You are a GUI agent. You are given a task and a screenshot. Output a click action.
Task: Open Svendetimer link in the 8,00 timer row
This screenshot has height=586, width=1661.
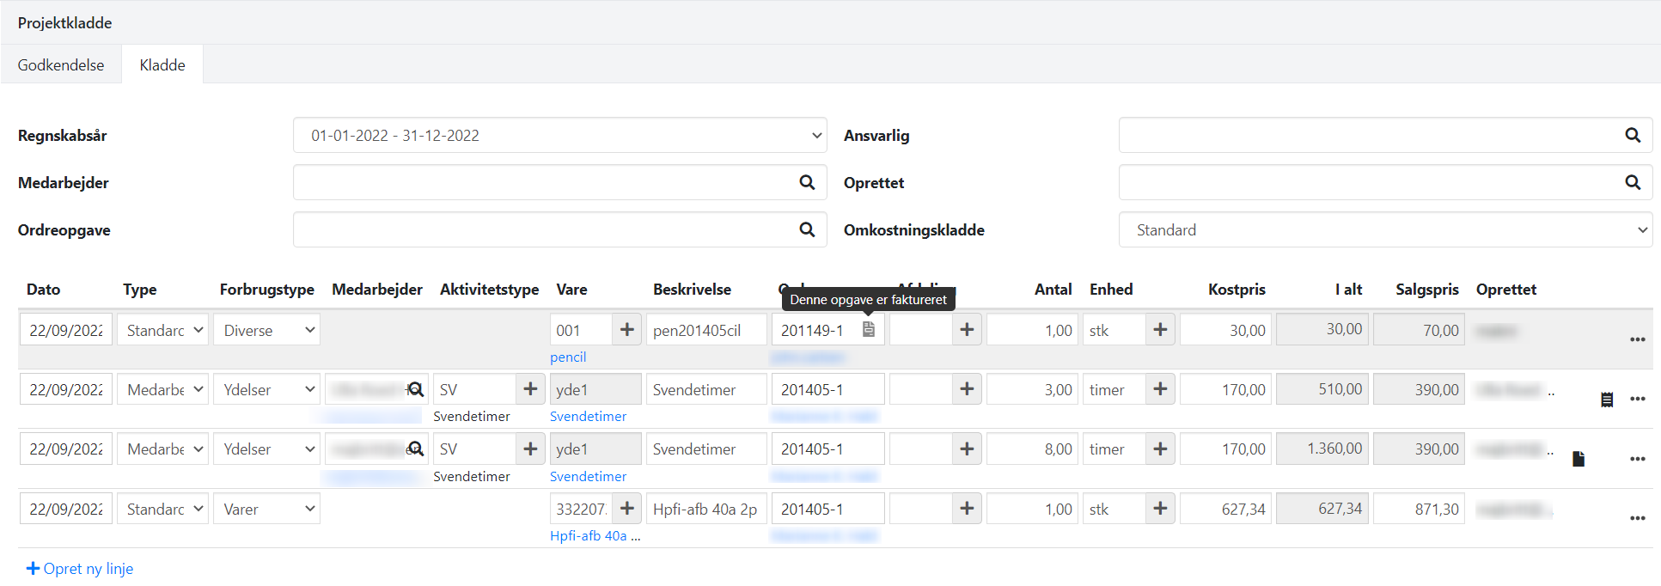(x=588, y=476)
